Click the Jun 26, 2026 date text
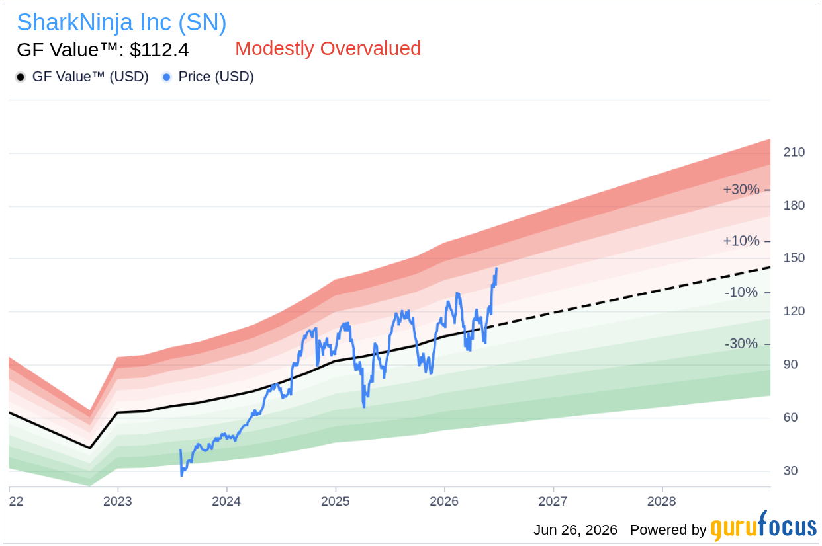Screen dimensions: 822x546 coord(575,530)
